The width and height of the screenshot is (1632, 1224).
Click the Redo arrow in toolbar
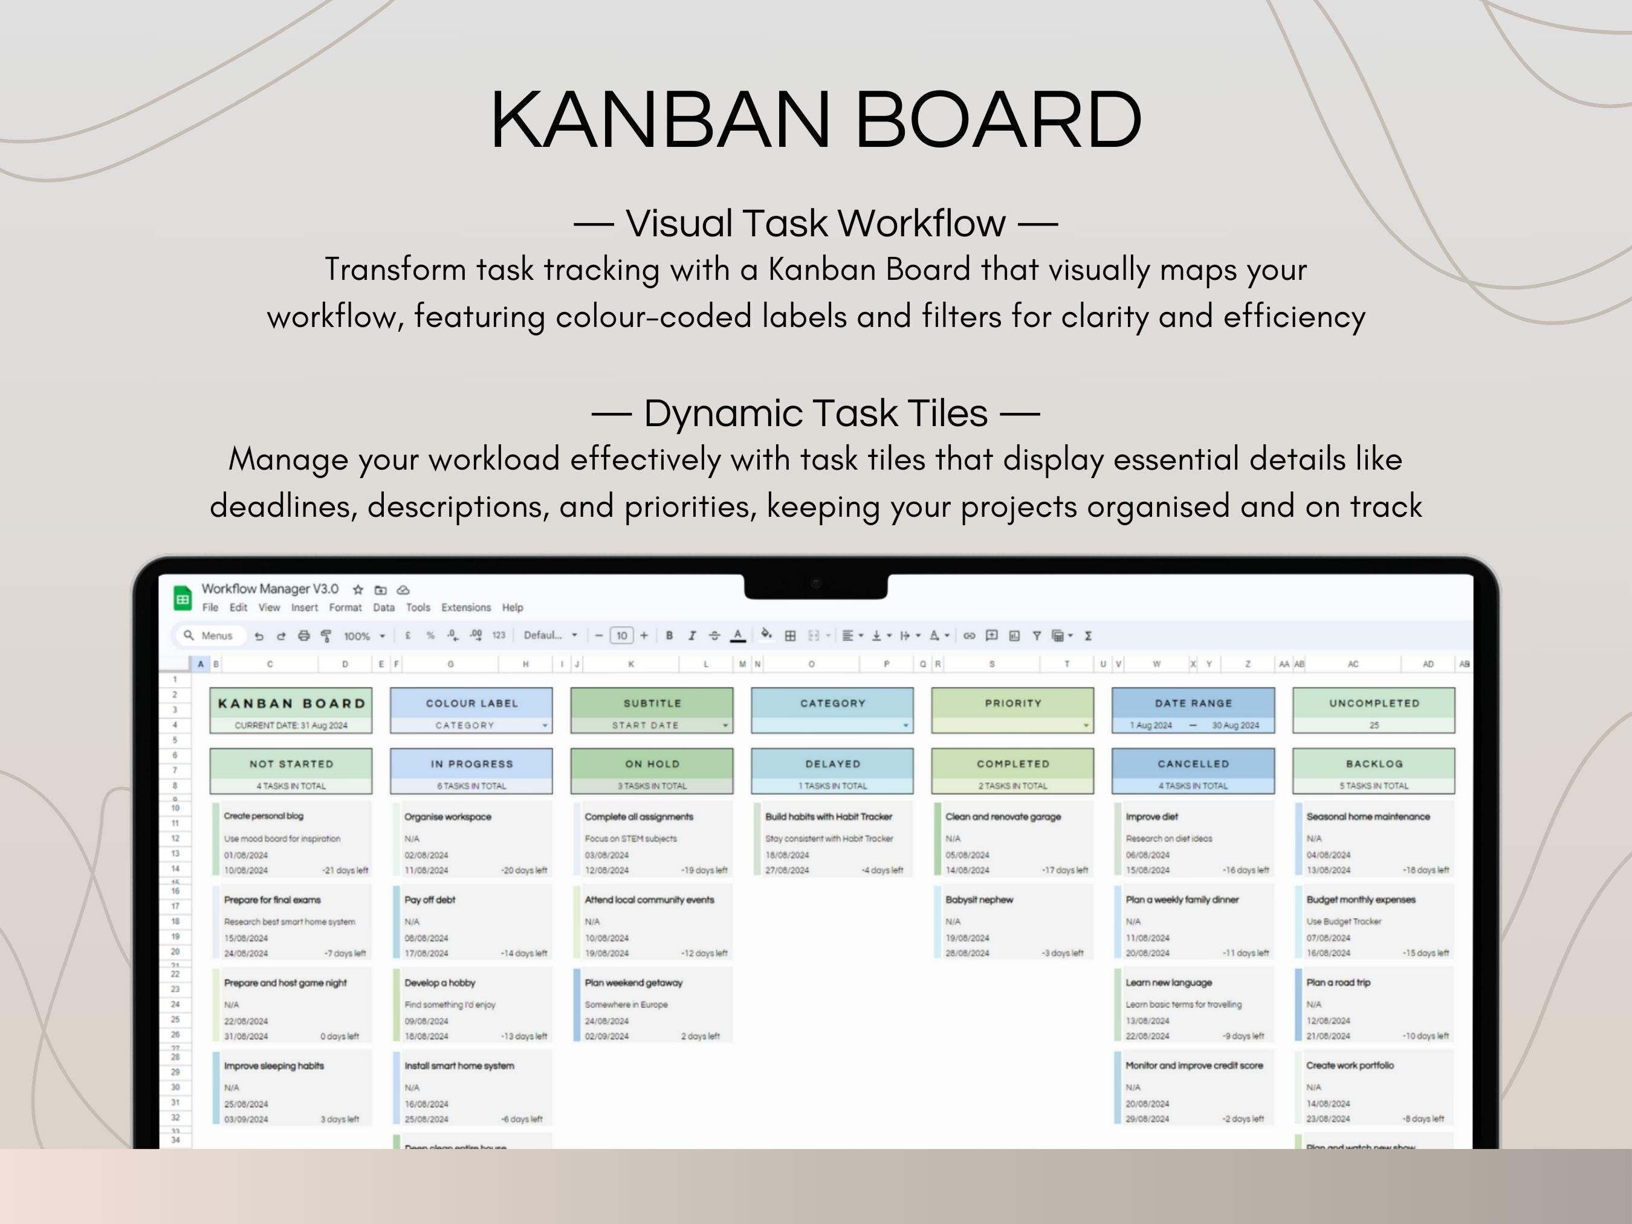[281, 636]
